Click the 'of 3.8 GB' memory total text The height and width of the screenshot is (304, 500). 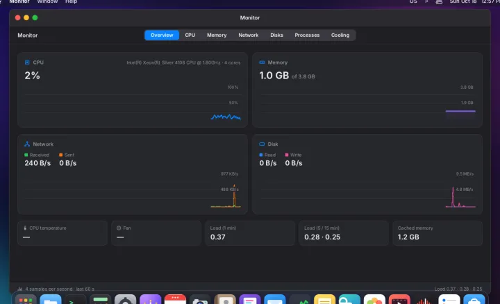click(303, 76)
